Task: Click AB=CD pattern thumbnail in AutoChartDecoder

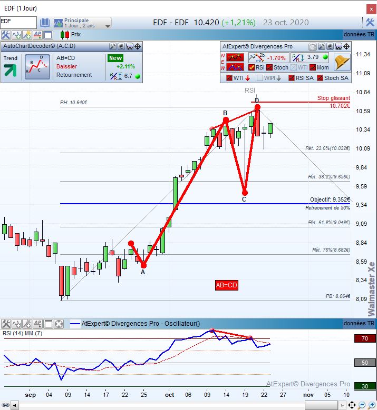Action: click(x=37, y=67)
